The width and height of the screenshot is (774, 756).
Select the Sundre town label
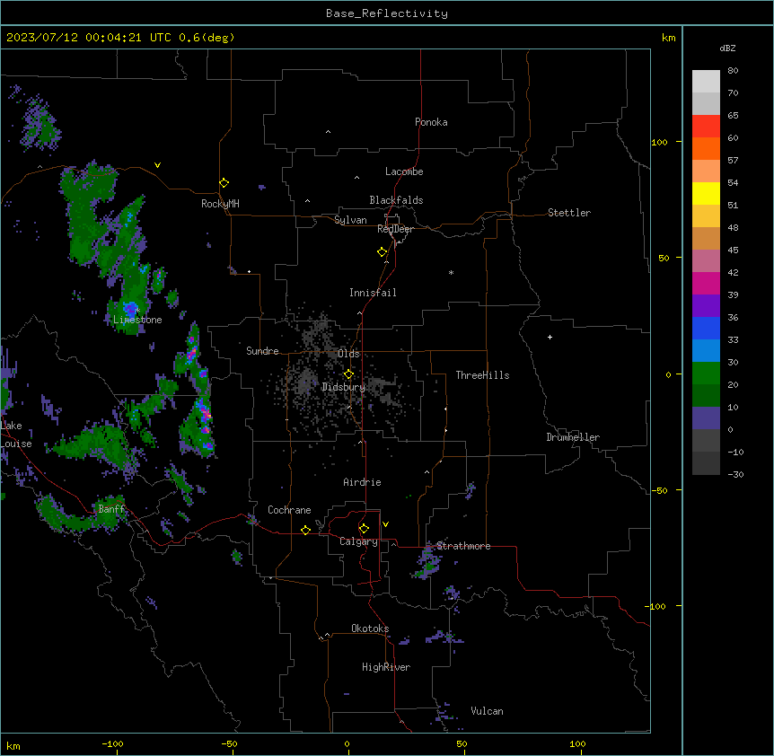(262, 351)
